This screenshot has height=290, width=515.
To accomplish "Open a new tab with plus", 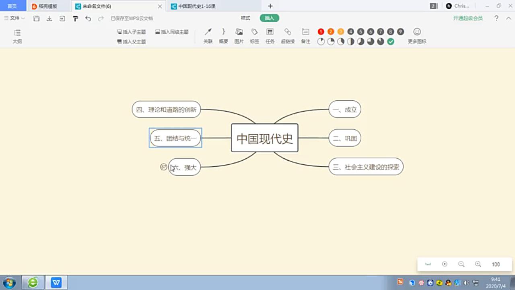I will pos(270,6).
